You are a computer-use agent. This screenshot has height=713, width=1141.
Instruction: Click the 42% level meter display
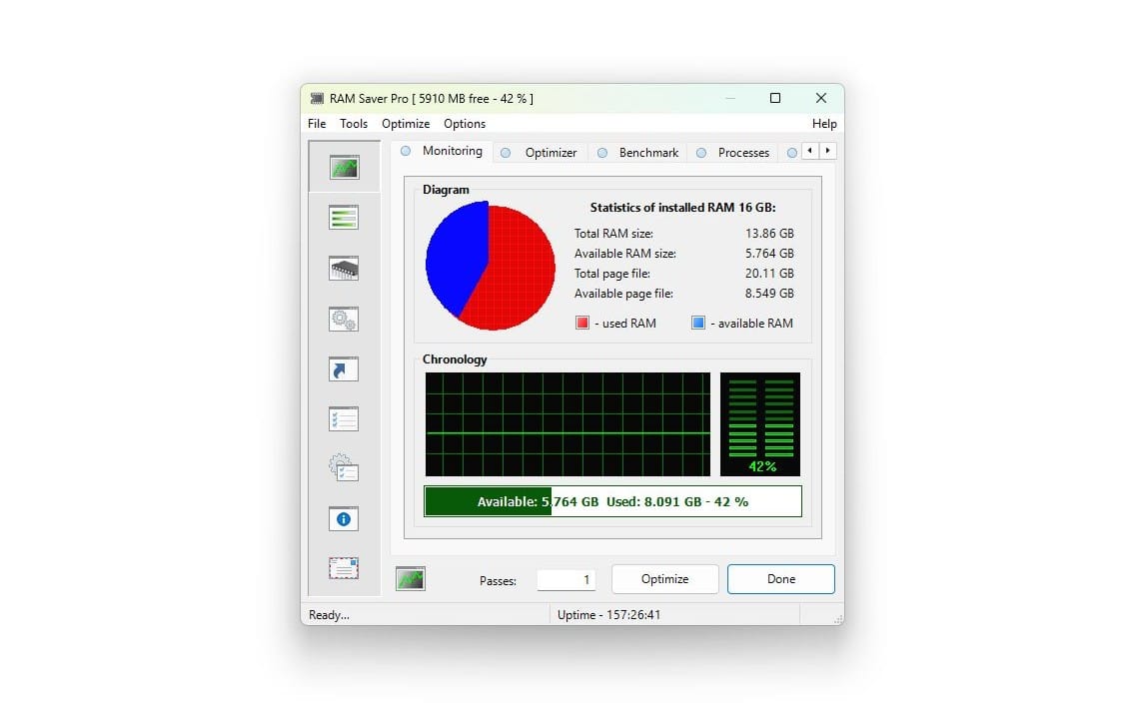(760, 424)
